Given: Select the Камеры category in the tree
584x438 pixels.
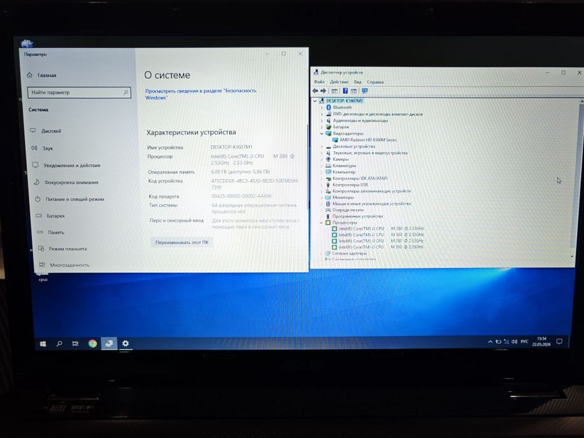Looking at the screenshot, I should click(x=341, y=159).
